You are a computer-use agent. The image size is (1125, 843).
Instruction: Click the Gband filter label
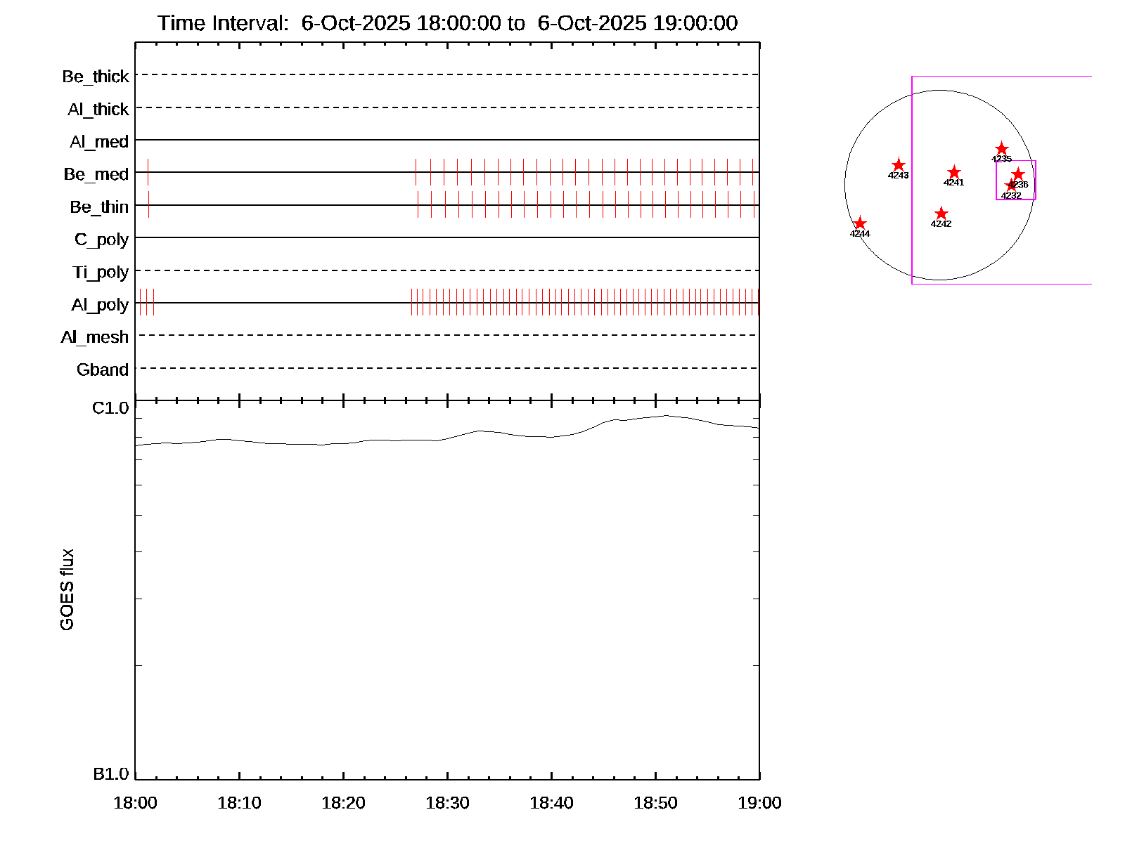tap(103, 370)
